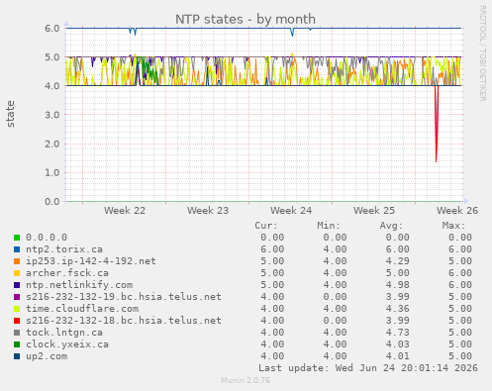Click the max value 6.00 for archer.fsck.ca

(460, 273)
